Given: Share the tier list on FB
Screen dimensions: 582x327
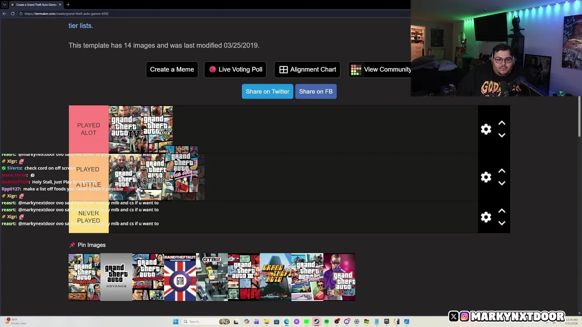Looking at the screenshot, I should (316, 91).
